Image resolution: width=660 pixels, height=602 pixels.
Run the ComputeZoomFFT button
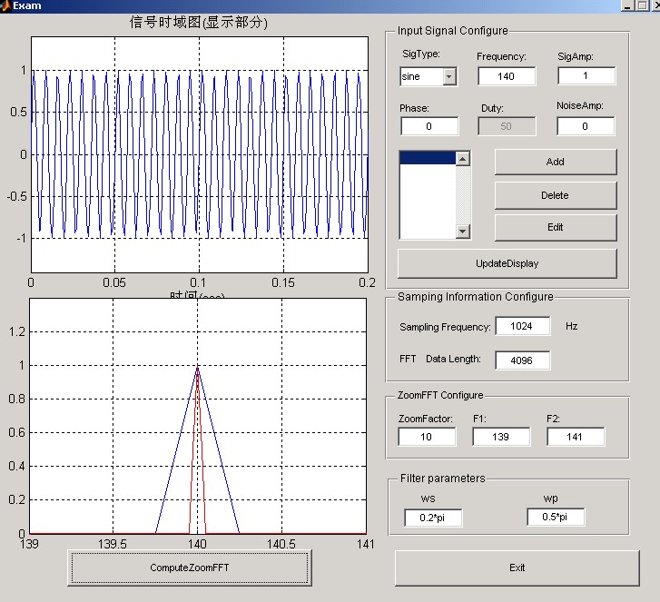tap(191, 567)
